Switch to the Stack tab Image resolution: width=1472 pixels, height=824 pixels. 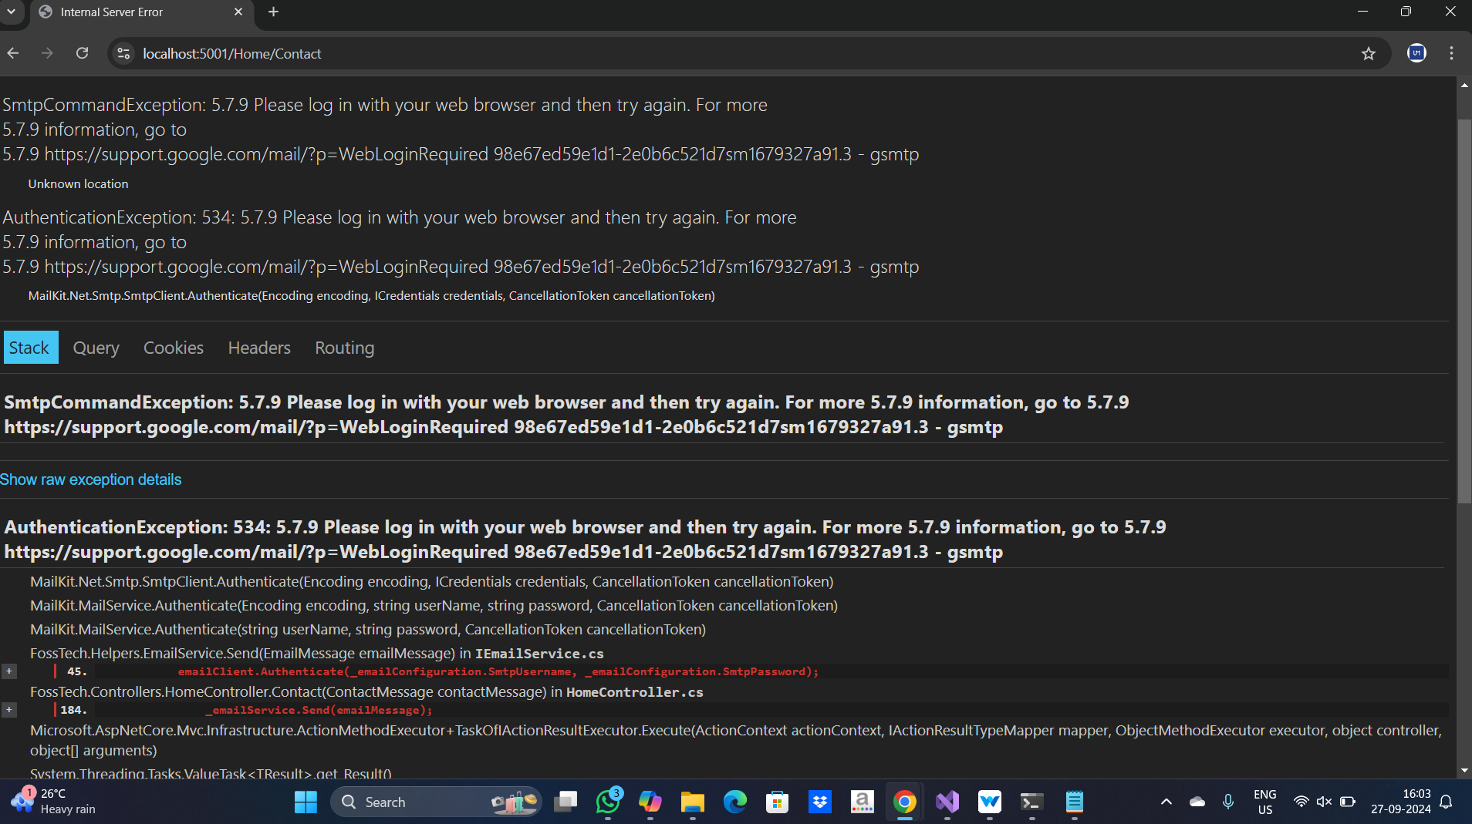(x=30, y=348)
